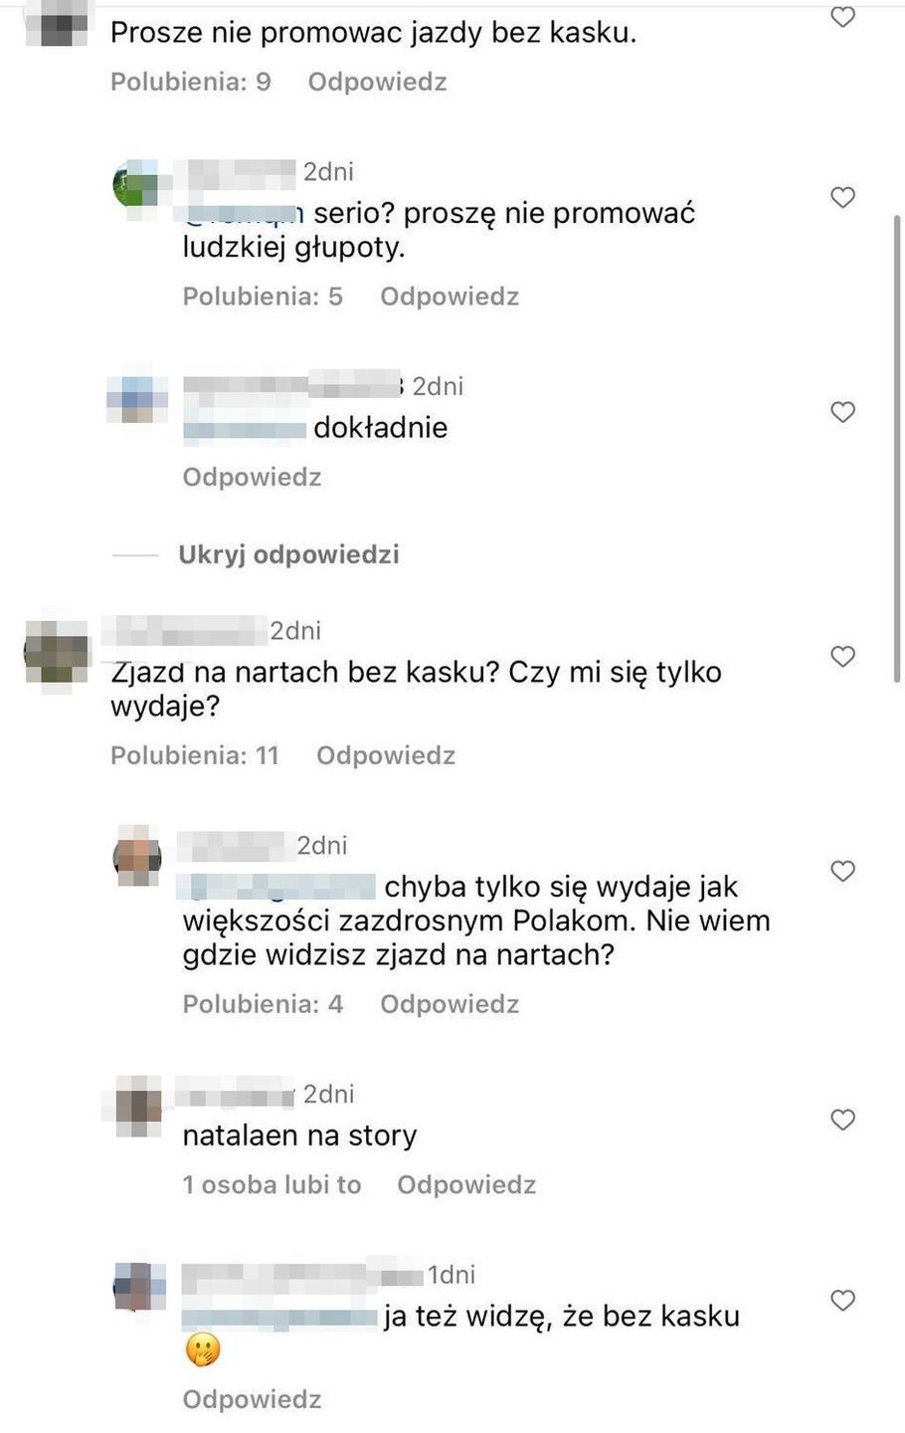Like the 'Zjazd na nartach bez kasku' comment
This screenshot has width=905, height=1433.
click(x=842, y=657)
